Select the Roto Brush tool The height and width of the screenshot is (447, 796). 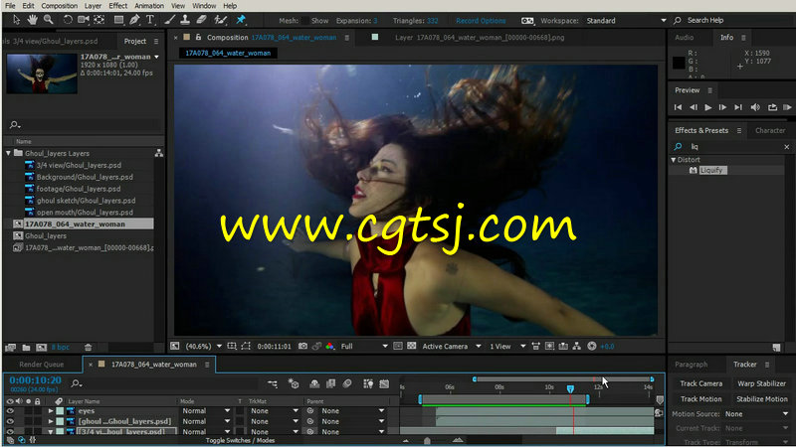pyautogui.click(x=220, y=20)
